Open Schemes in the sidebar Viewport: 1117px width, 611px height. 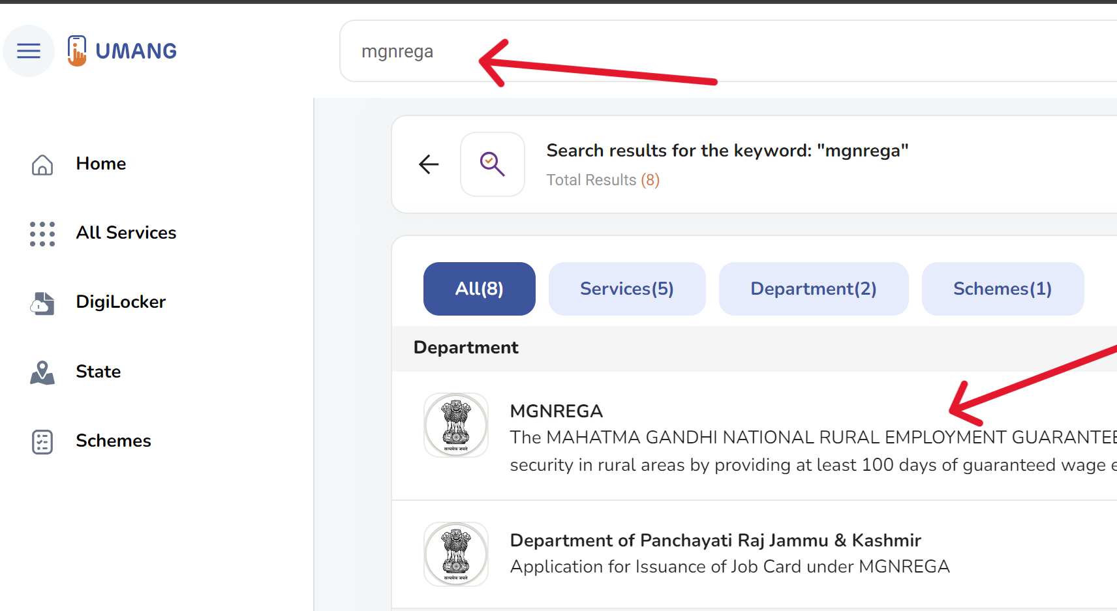coord(114,441)
